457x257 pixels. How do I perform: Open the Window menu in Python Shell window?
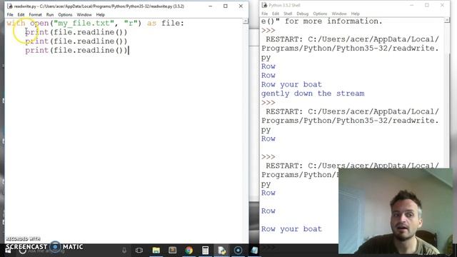pyautogui.click(x=339, y=14)
